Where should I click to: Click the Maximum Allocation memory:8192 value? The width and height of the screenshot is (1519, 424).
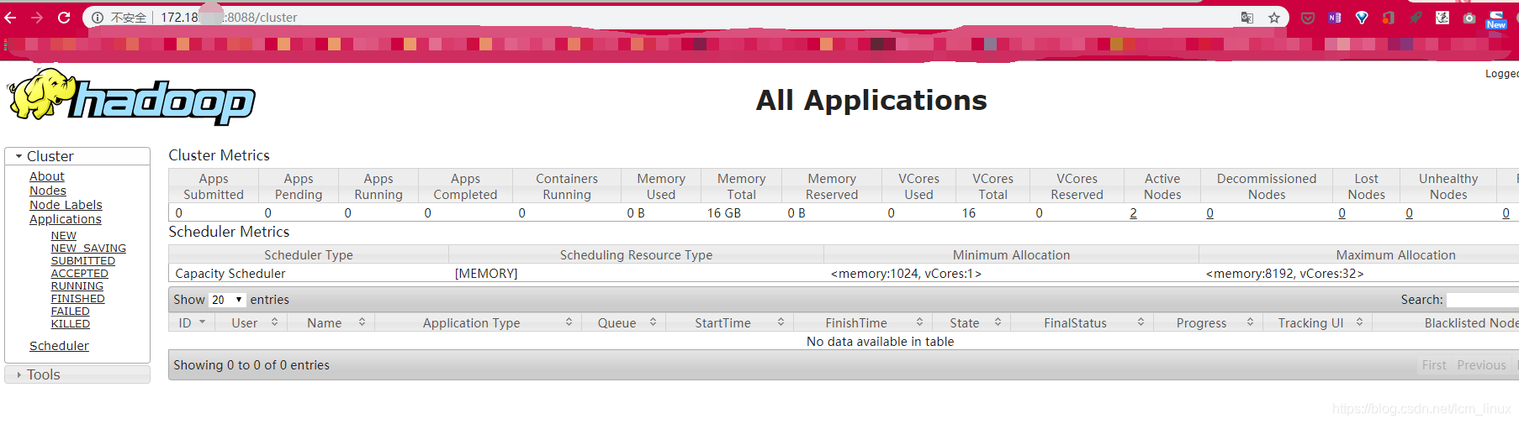tap(1285, 274)
